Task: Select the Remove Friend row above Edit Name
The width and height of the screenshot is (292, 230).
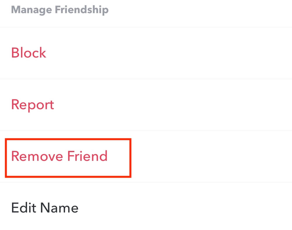Action: 146,156
